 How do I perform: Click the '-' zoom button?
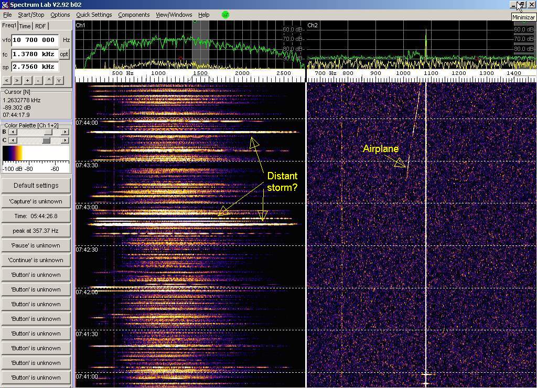(x=38, y=80)
